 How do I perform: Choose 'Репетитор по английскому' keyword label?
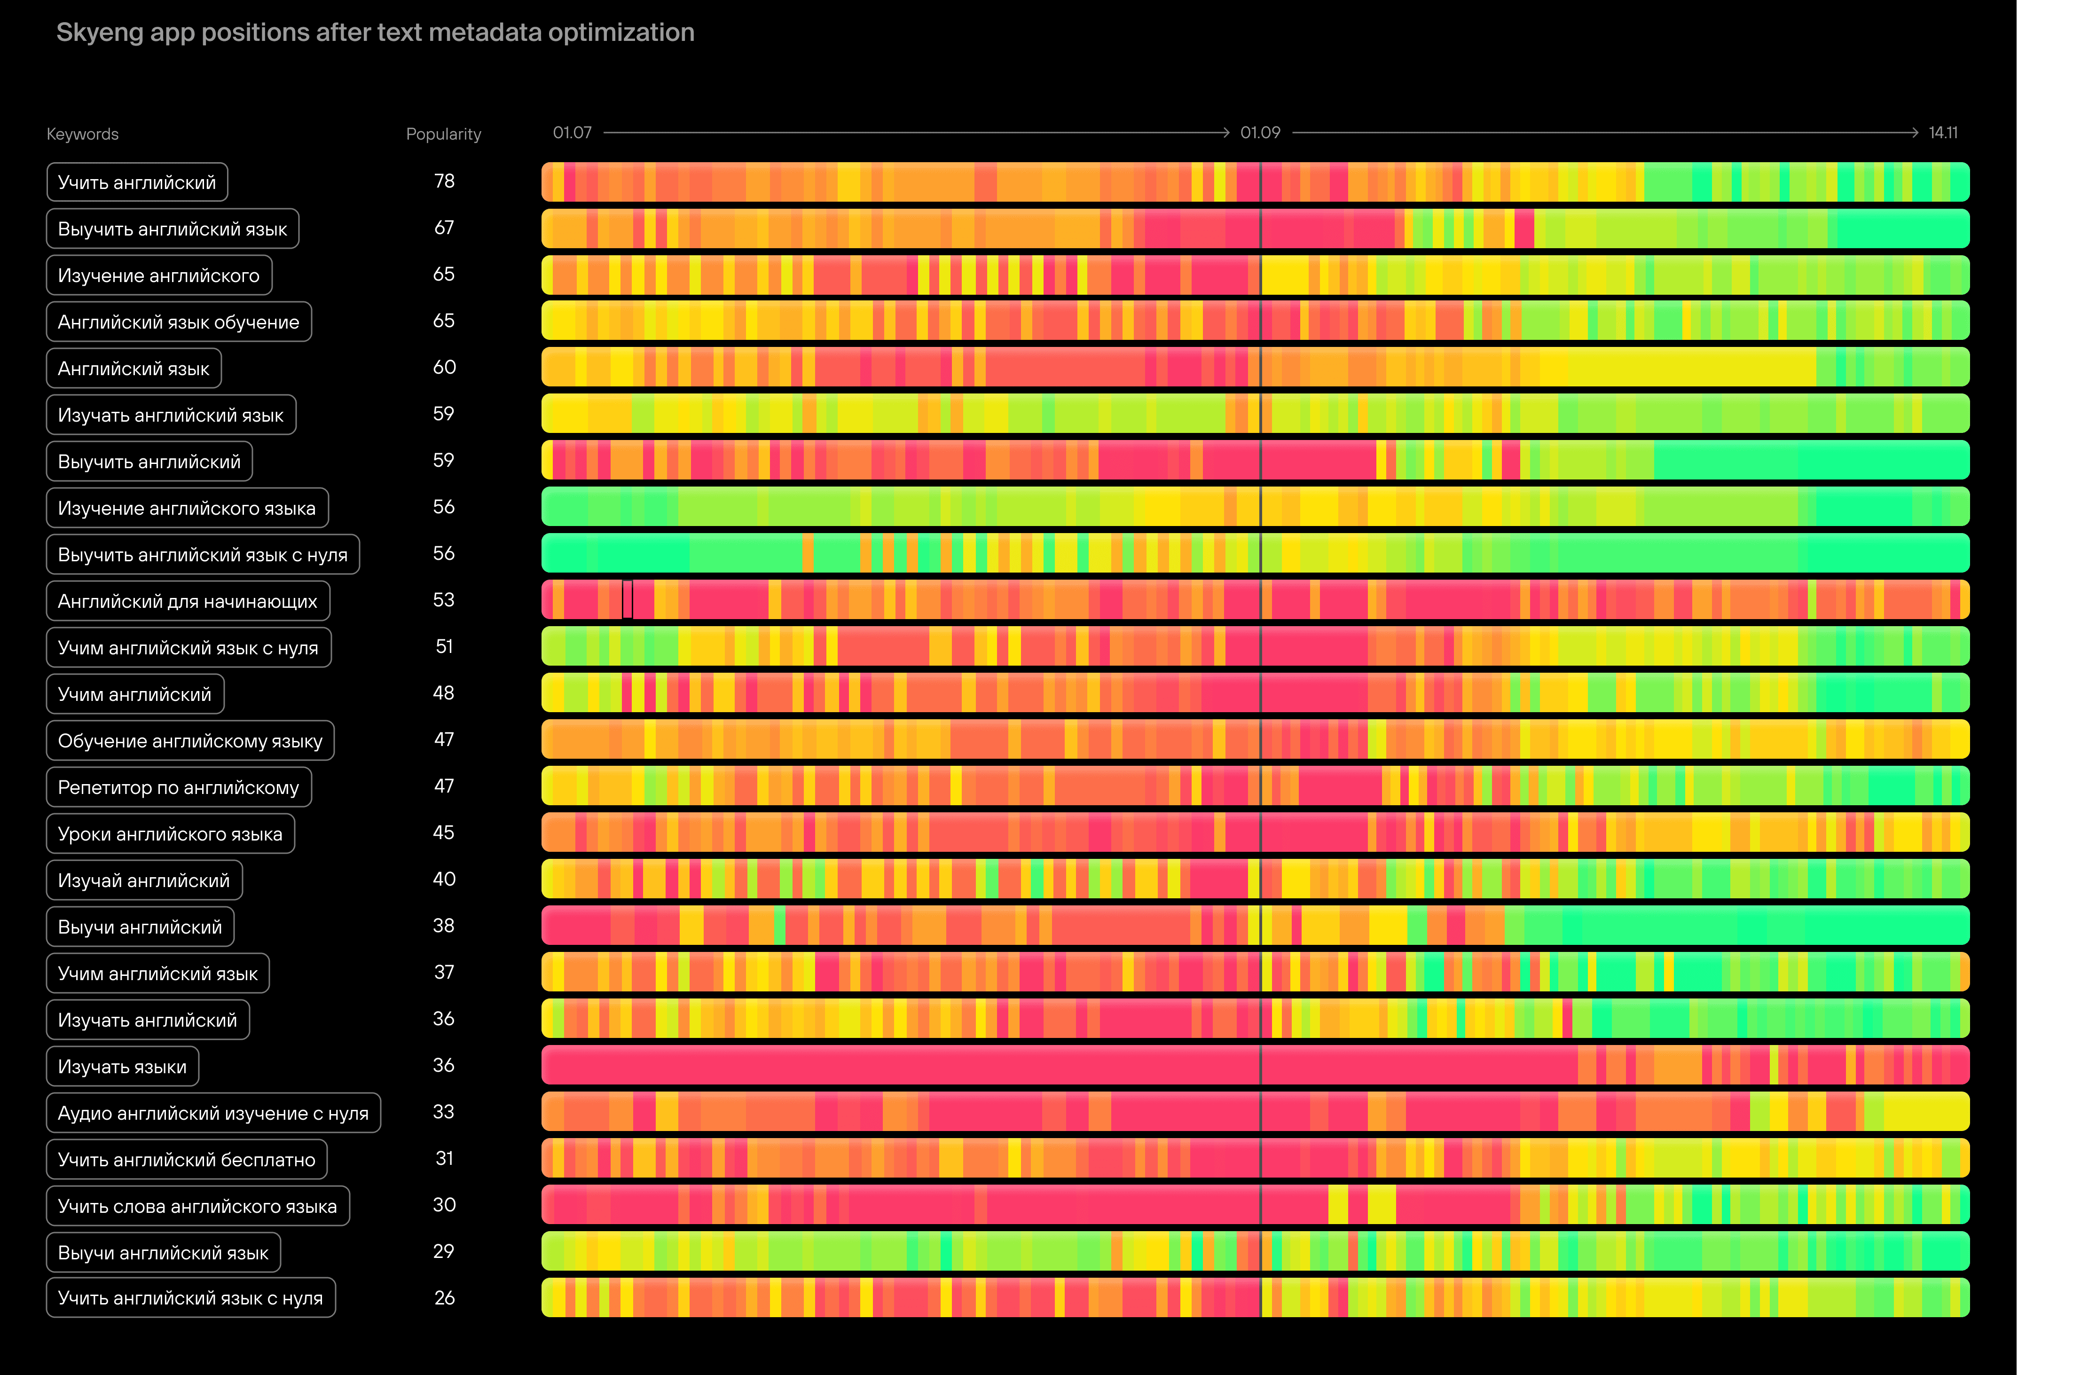(x=178, y=787)
